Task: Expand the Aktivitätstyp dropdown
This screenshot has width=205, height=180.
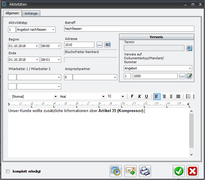Action: click(53, 30)
